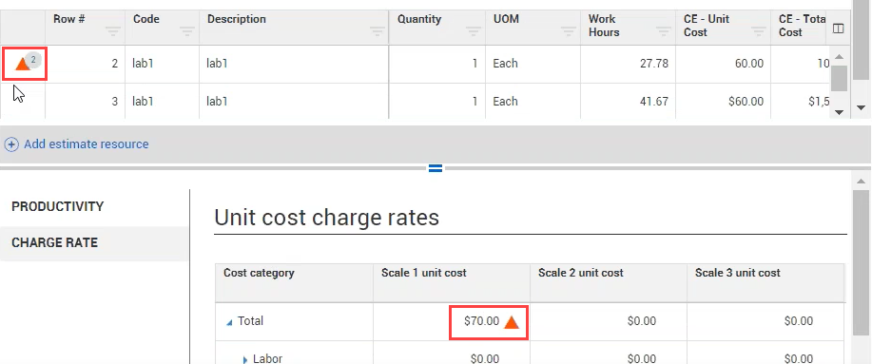Open filter icon on UOM column
The width and height of the screenshot is (872, 364).
[569, 31]
